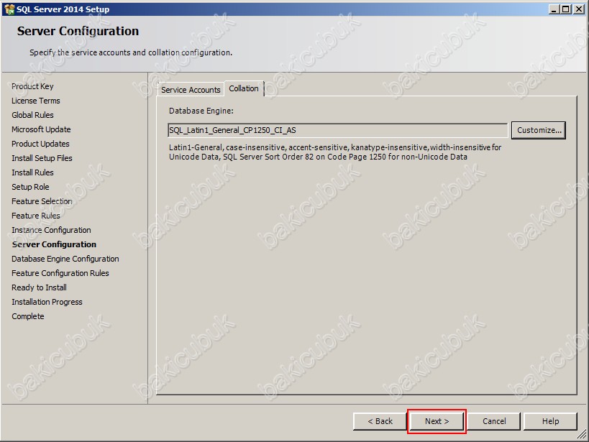Click the Product Key step
The height and width of the screenshot is (442, 589).
32,86
